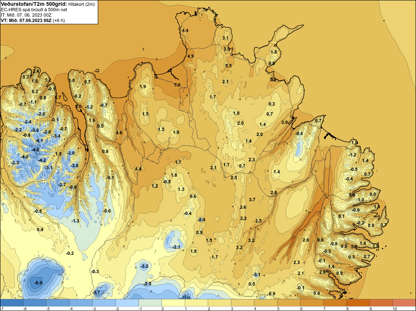Click the 'VT: Mið. 07.06.2023 06Z' valid time

tap(26, 20)
